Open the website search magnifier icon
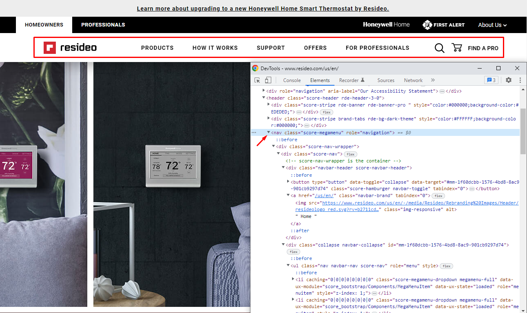 pos(439,48)
